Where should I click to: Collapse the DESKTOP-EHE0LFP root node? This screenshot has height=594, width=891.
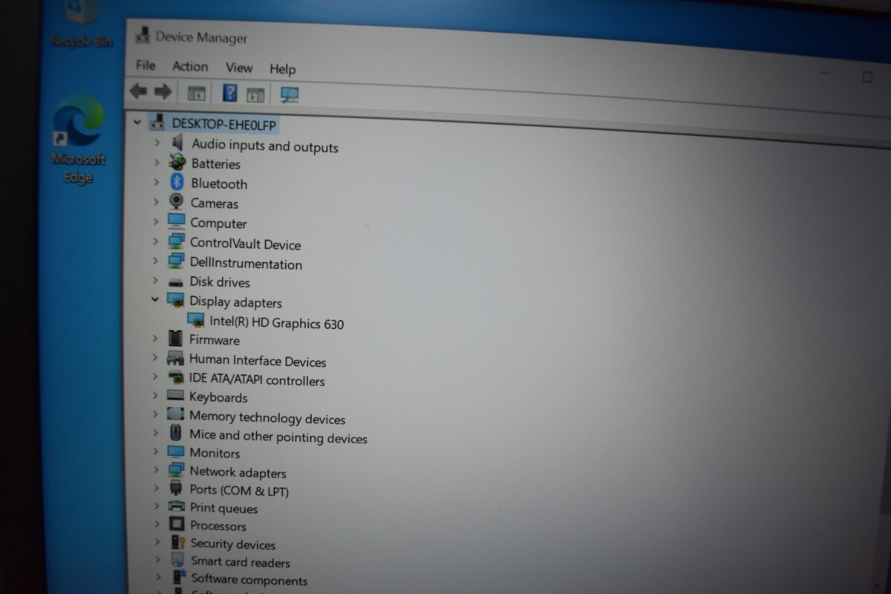click(137, 122)
